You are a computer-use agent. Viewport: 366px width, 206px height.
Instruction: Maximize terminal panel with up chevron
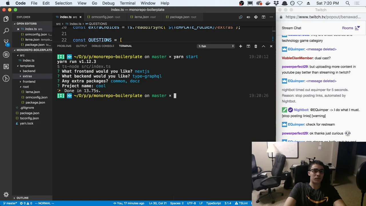click(263, 46)
